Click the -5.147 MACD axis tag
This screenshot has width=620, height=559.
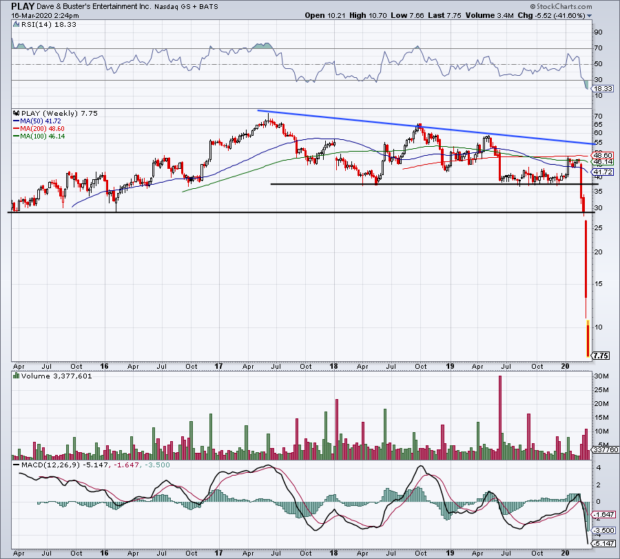point(603,543)
